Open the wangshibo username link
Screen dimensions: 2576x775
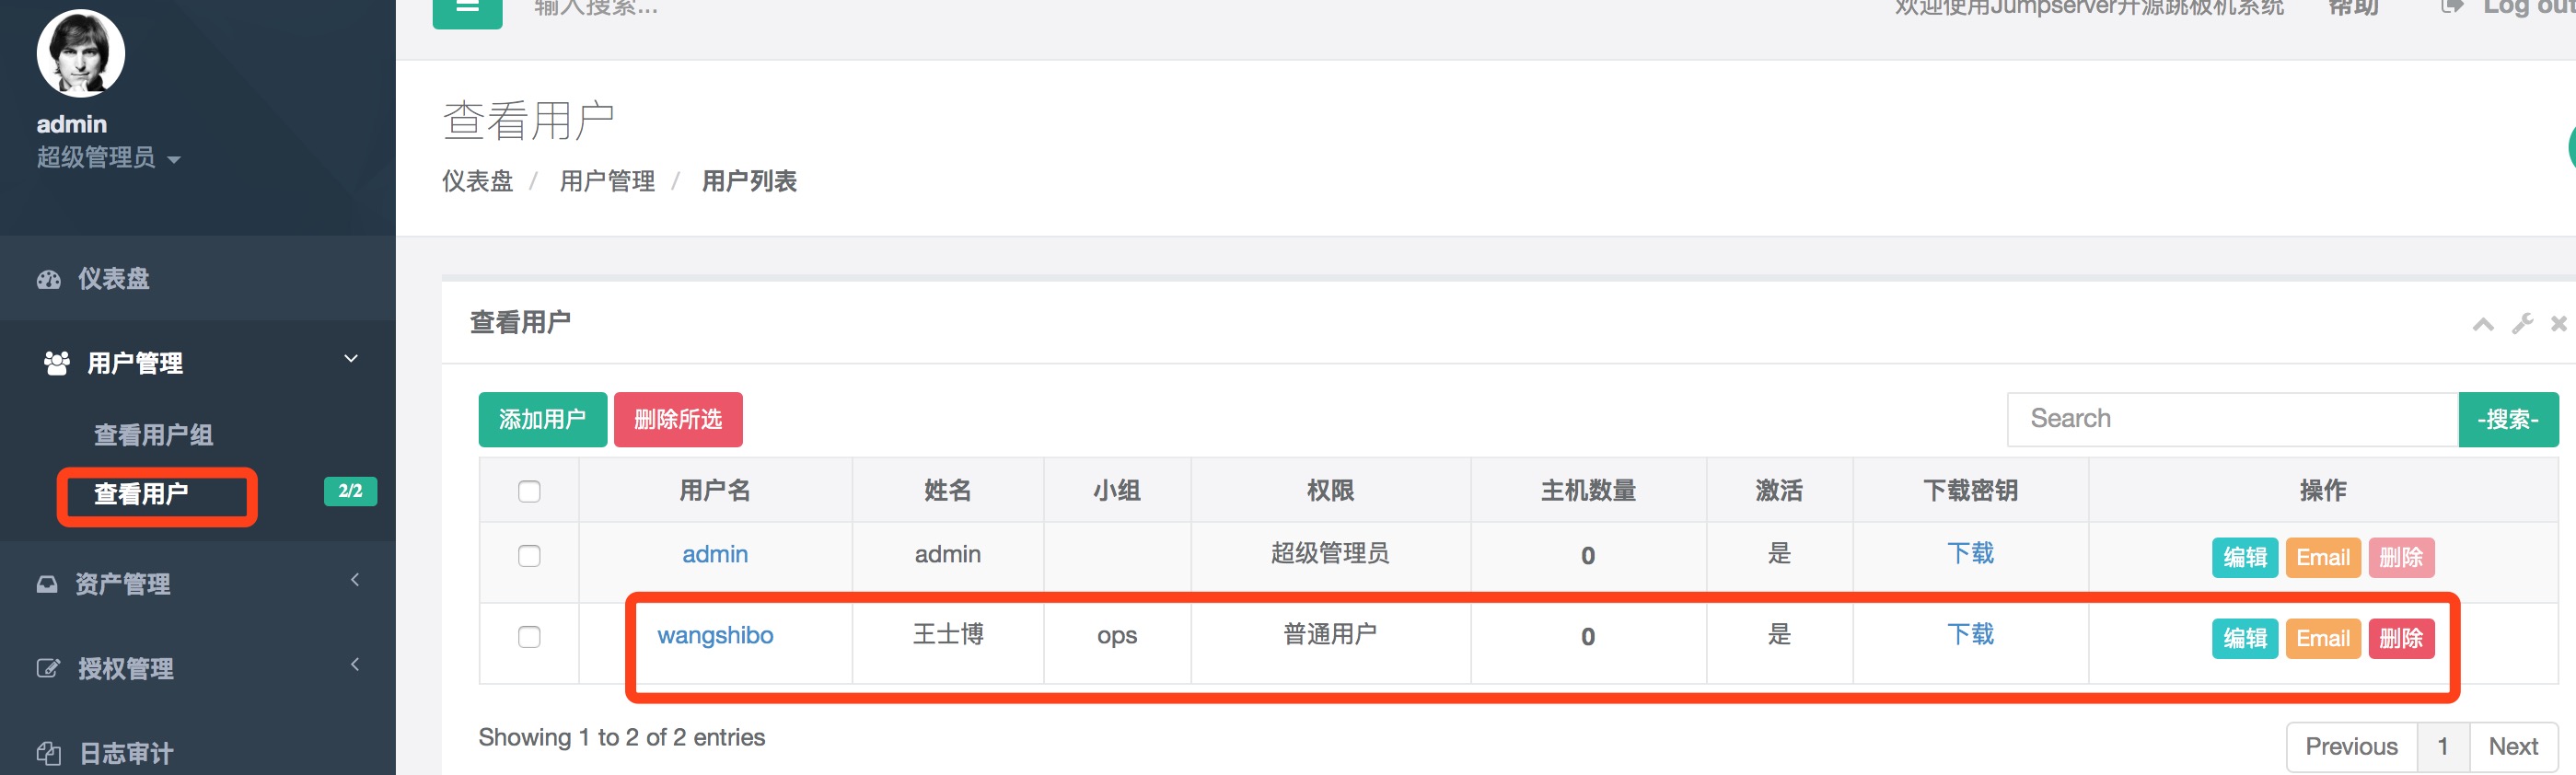pos(715,635)
